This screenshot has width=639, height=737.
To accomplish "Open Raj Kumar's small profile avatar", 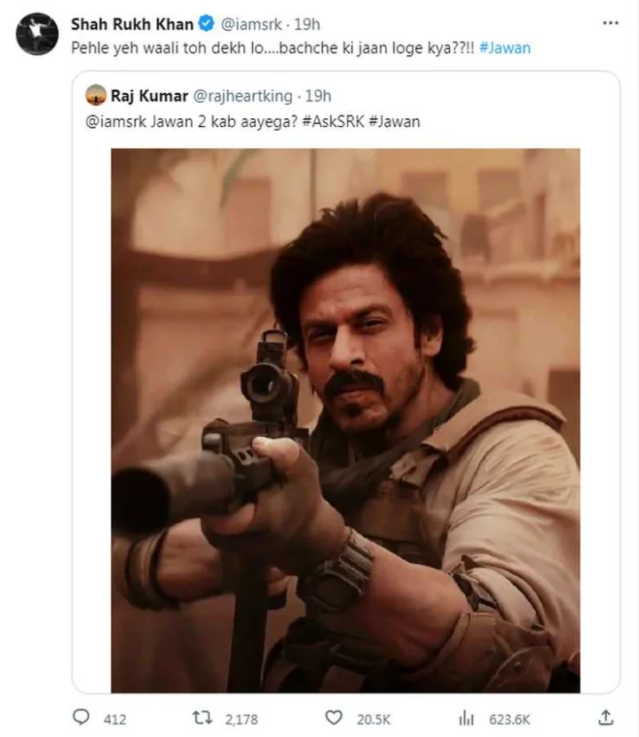I will point(96,95).
